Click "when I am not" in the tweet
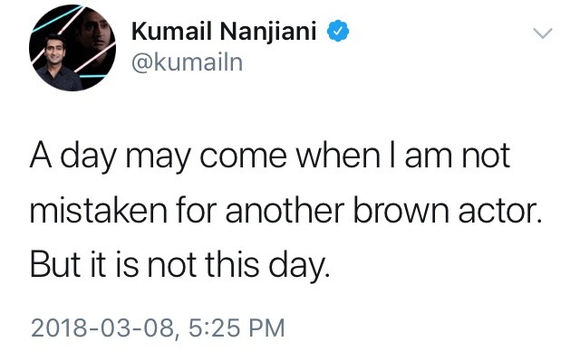Image resolution: width=580 pixels, height=361 pixels. [403, 156]
